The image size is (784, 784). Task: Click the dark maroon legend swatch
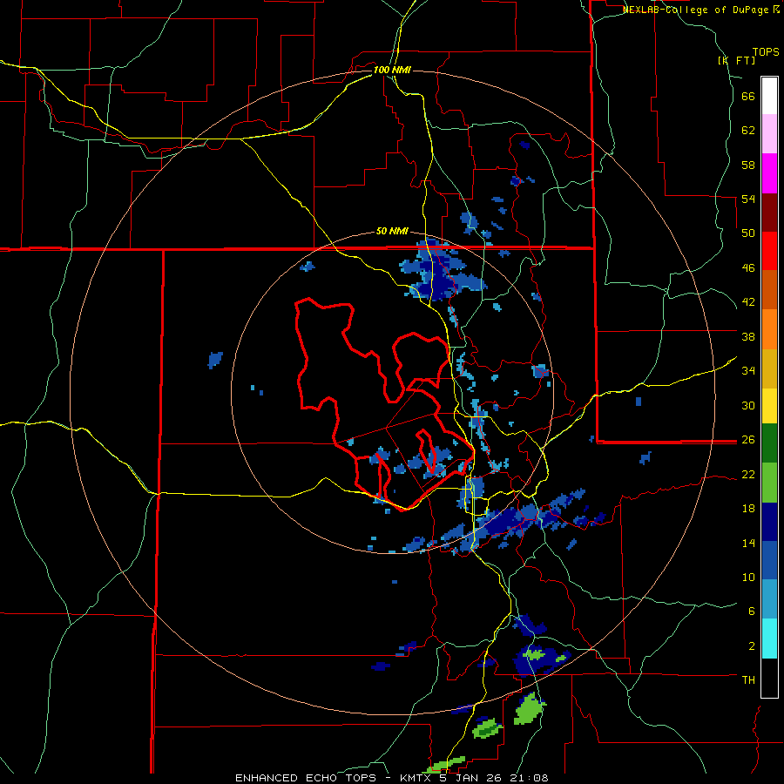pyautogui.click(x=769, y=213)
